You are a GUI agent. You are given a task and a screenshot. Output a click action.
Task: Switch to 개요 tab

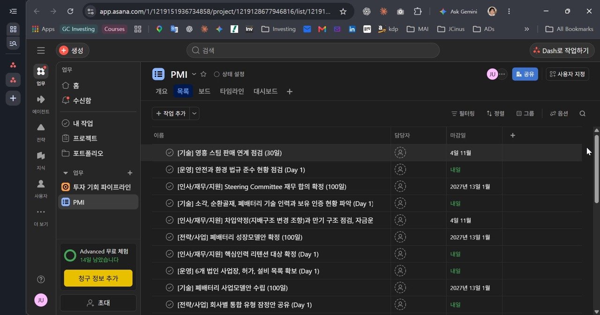[161, 91]
